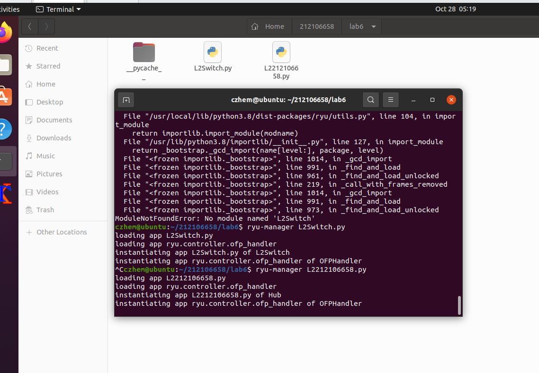
Task: Open the TK application in the dock
Action: click(x=6, y=193)
